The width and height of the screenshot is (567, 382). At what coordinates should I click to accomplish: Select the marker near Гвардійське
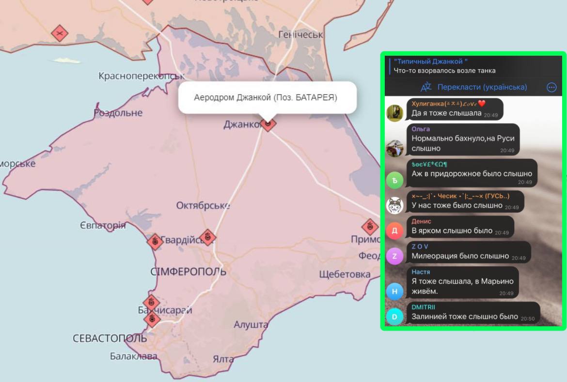[207, 237]
